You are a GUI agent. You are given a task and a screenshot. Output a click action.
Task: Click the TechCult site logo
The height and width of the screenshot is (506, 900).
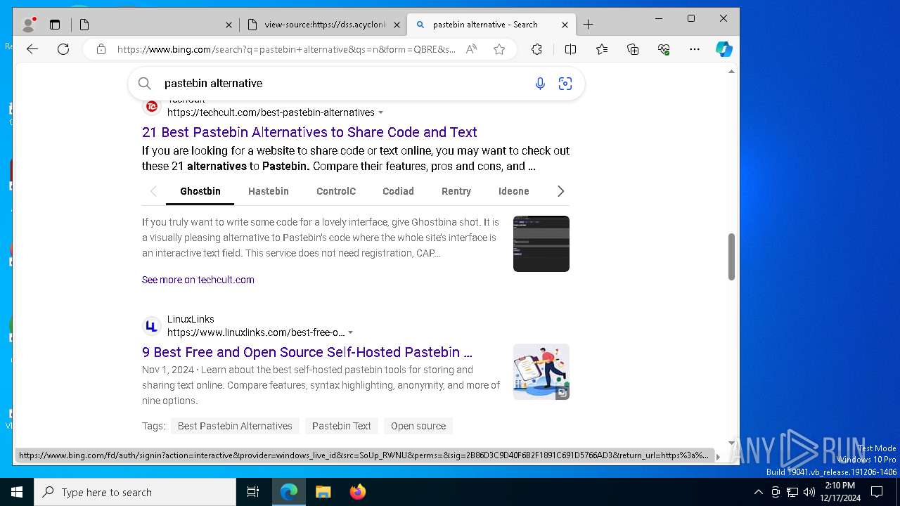pos(152,106)
